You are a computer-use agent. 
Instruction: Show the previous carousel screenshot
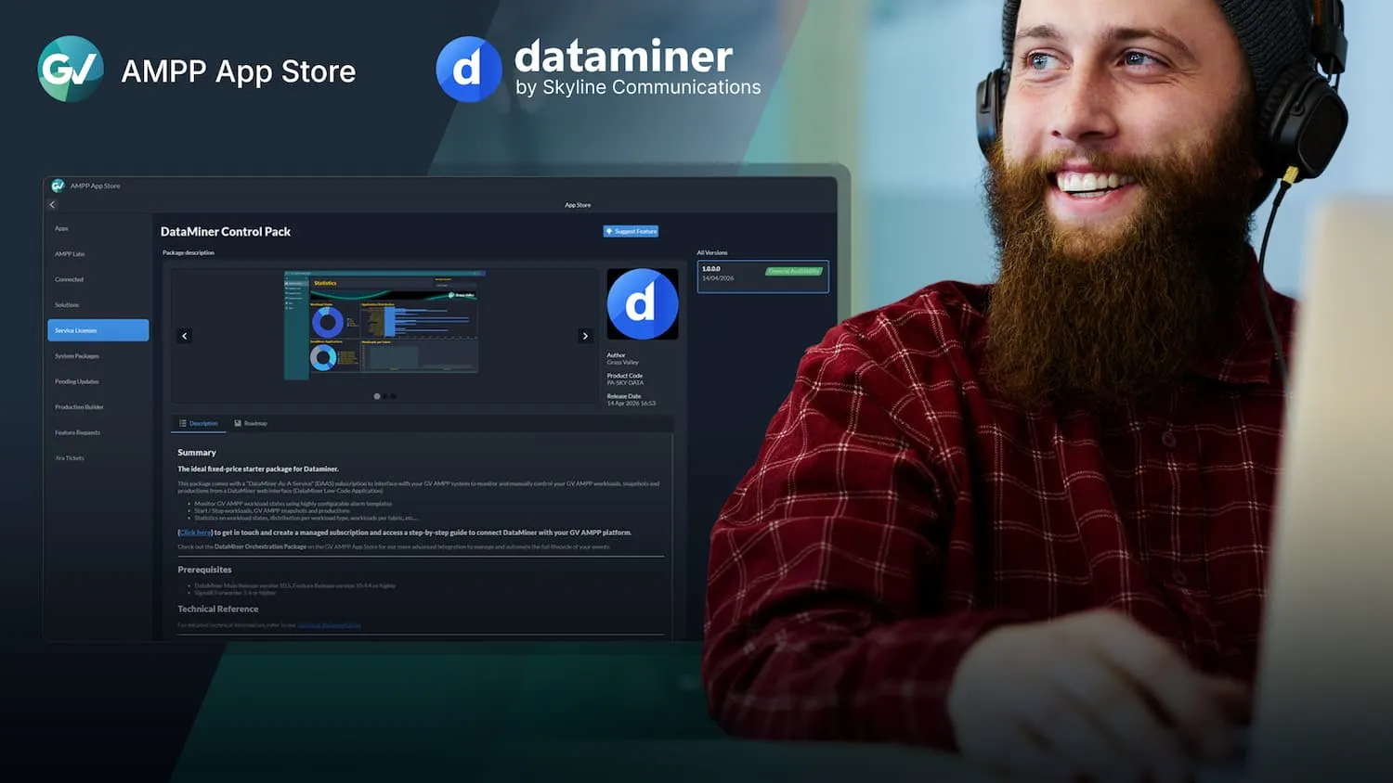pyautogui.click(x=184, y=336)
